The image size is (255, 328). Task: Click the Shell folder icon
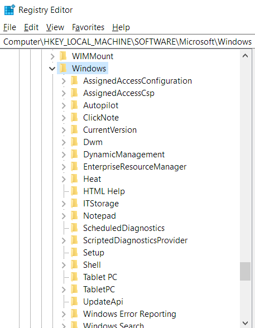[74, 264]
